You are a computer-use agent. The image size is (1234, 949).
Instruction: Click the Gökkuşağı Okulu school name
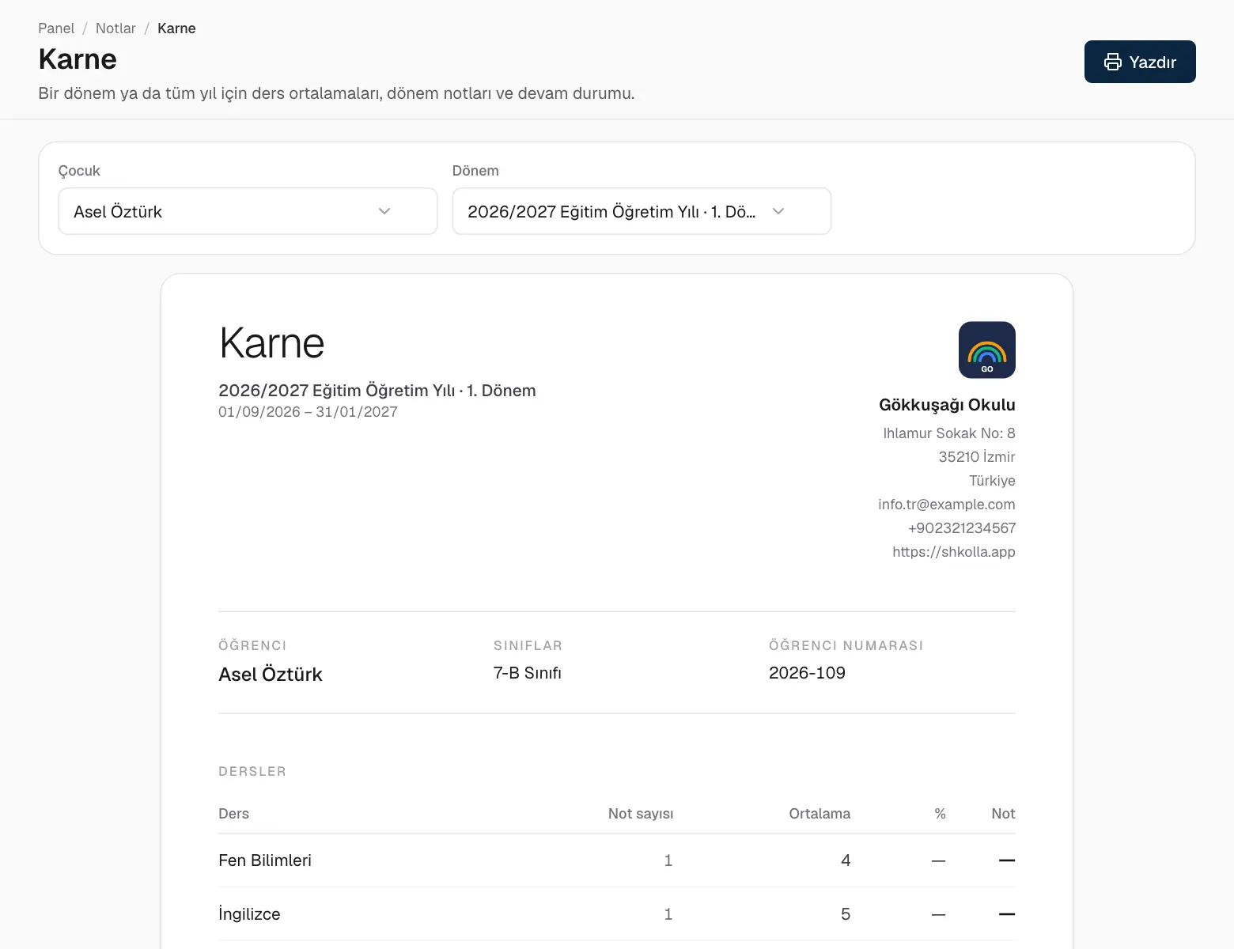coord(947,405)
